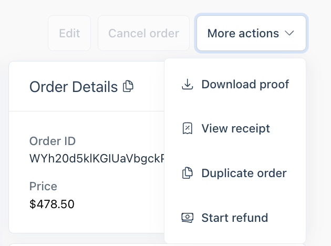Collapse the menu using the More actions chevron

tap(289, 34)
